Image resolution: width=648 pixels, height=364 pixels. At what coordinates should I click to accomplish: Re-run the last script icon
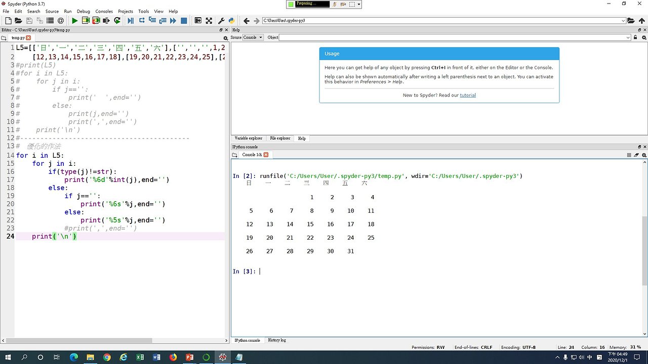[x=117, y=21]
